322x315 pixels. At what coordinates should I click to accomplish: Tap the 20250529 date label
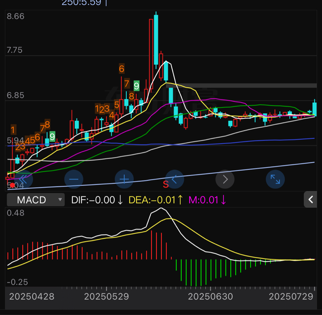107,296
